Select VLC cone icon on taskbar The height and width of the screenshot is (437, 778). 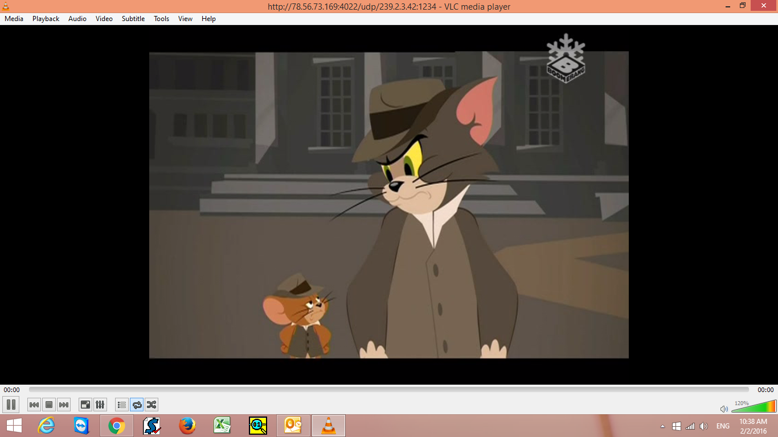point(328,426)
